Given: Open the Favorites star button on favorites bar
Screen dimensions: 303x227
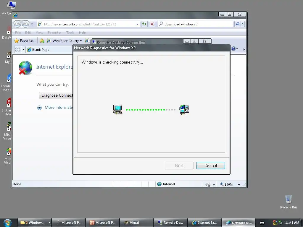Looking at the screenshot, I should [x=24, y=40].
